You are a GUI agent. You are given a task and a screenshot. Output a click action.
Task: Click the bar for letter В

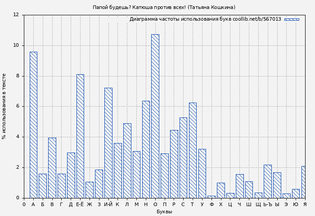point(52,168)
